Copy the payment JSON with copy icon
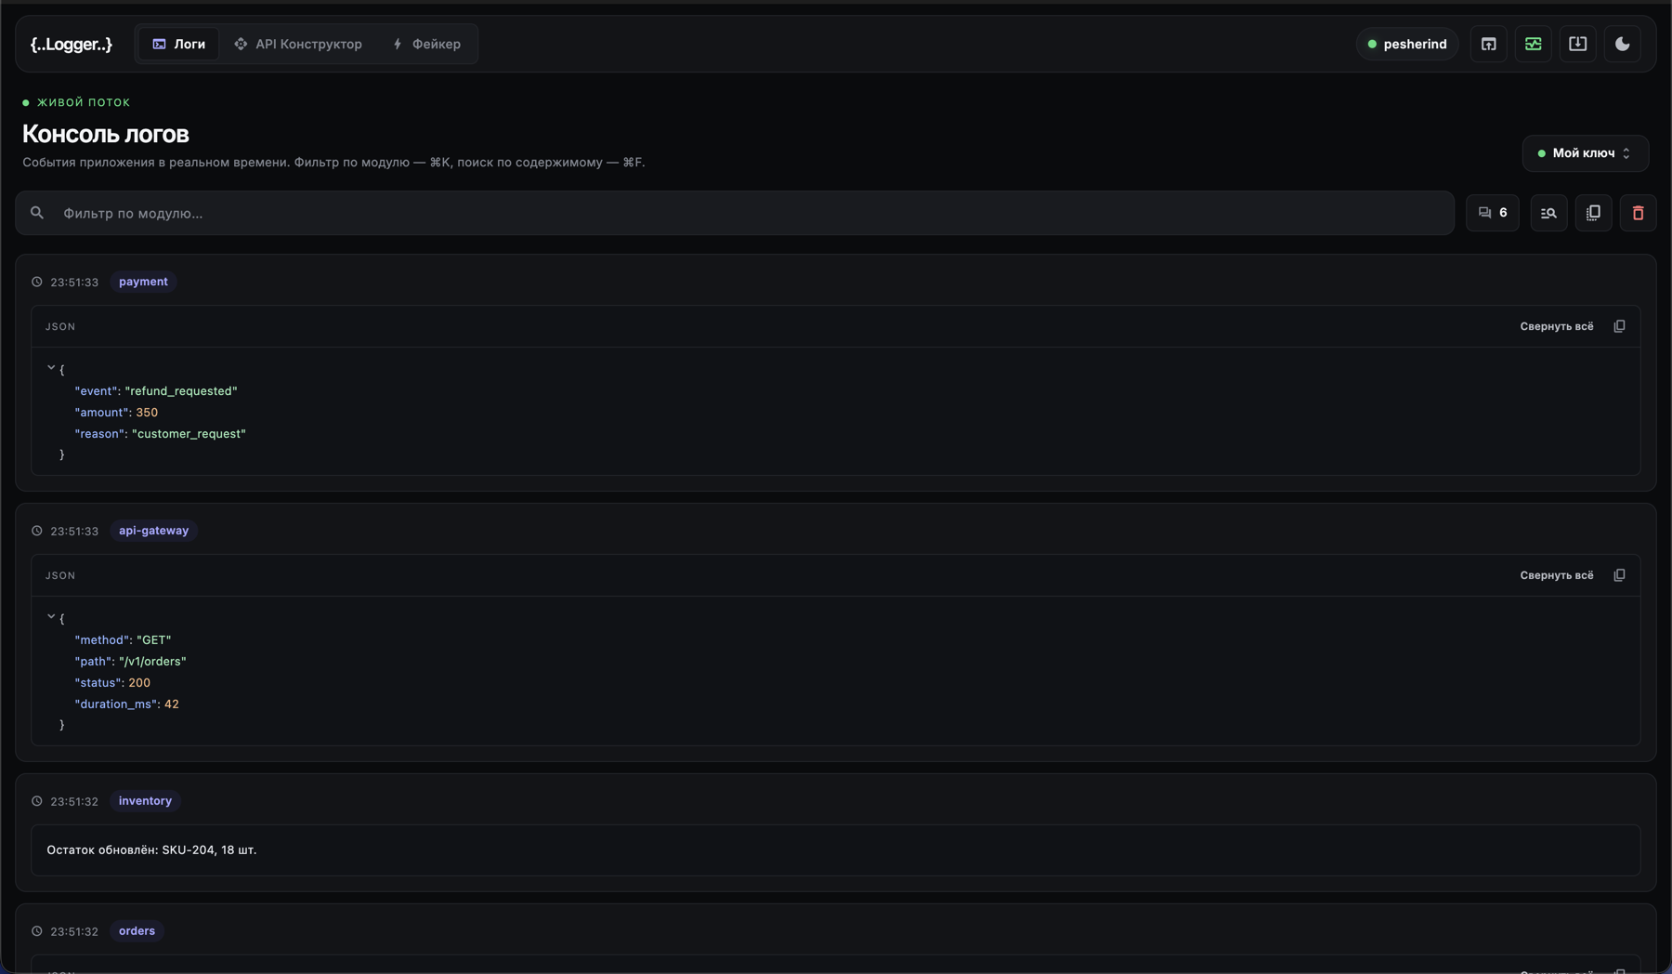 pos(1619,326)
